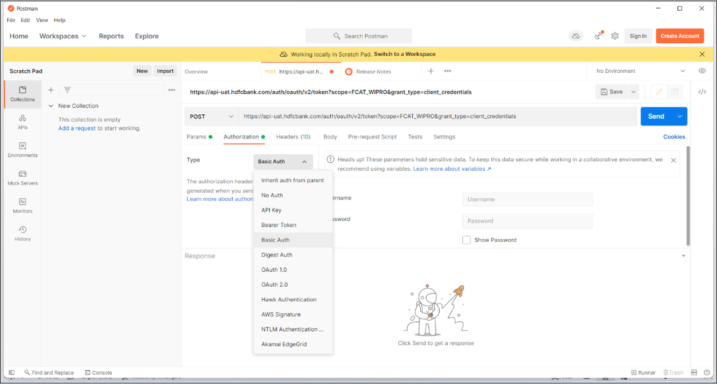
Task: Go to Environments in the sidebar
Action: [23, 149]
